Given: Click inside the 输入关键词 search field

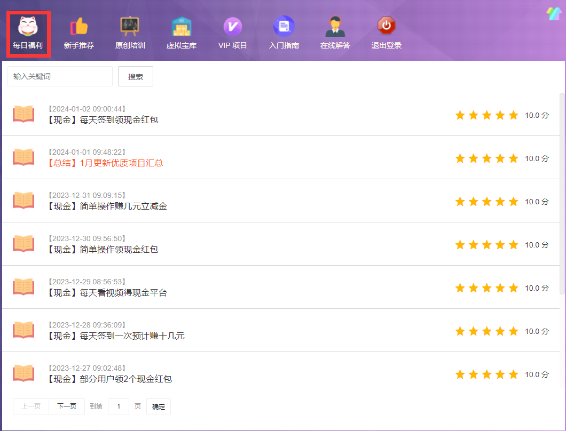Looking at the screenshot, I should click(59, 76).
